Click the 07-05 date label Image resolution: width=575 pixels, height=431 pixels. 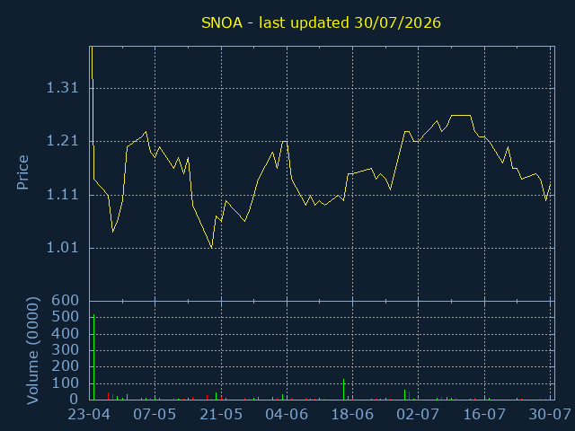155,415
